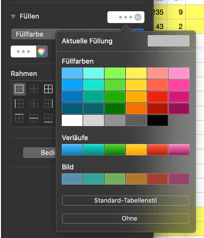Viewport: 204px width, 238px height.
Task: Select the all borders icon
Action: tap(19, 89)
